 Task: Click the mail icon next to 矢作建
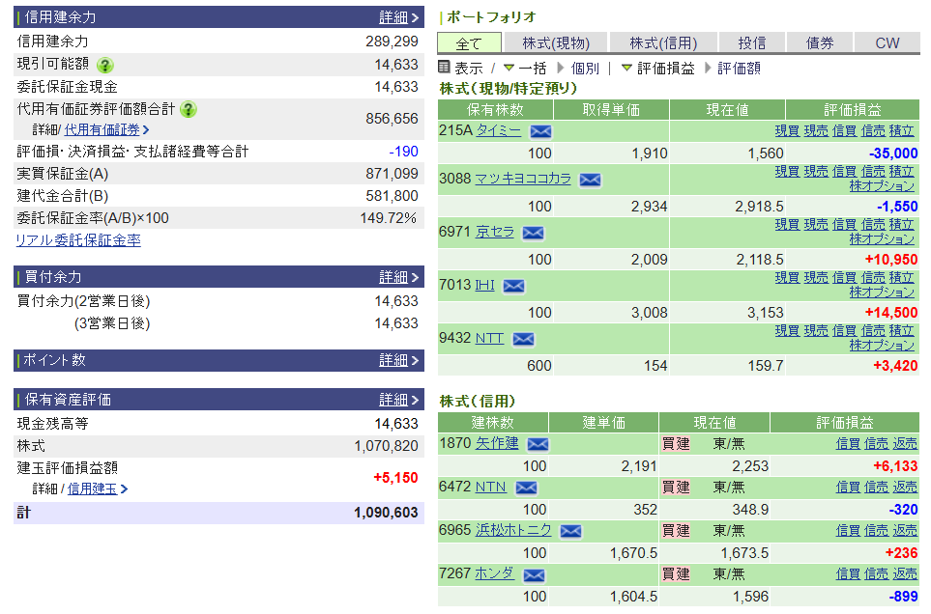click(x=538, y=444)
